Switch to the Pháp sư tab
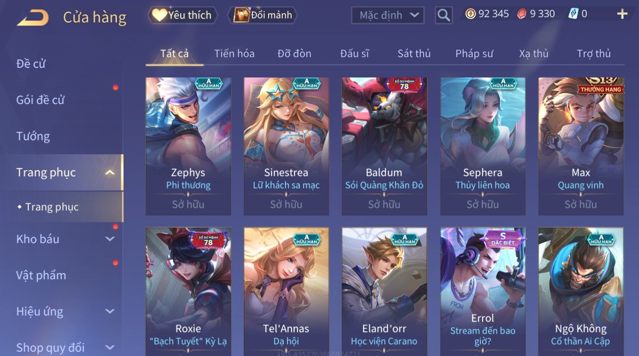The height and width of the screenshot is (356, 639). click(474, 53)
